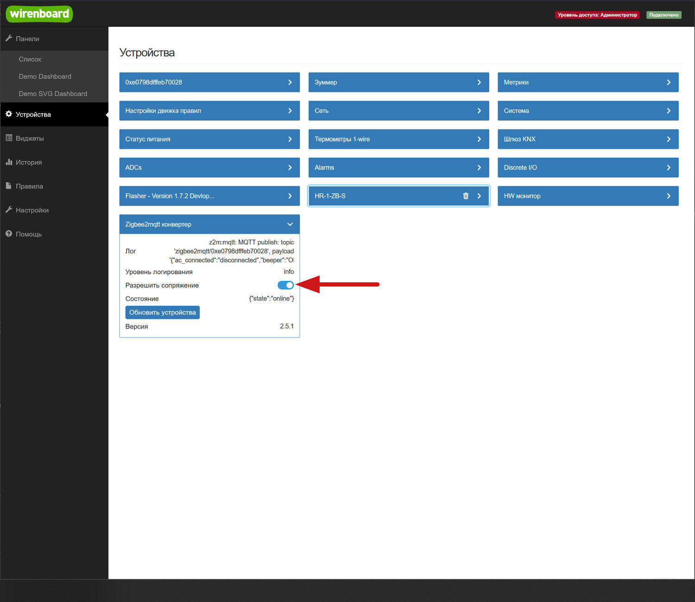Viewport: 695px width, 602px height.
Task: Click the Настройки wrench icon in sidebar
Action: coord(9,210)
